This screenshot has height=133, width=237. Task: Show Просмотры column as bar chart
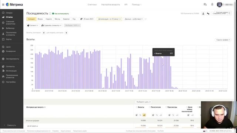[177, 115]
